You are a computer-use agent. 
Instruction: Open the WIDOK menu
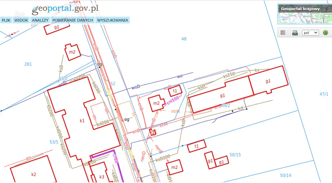click(21, 20)
